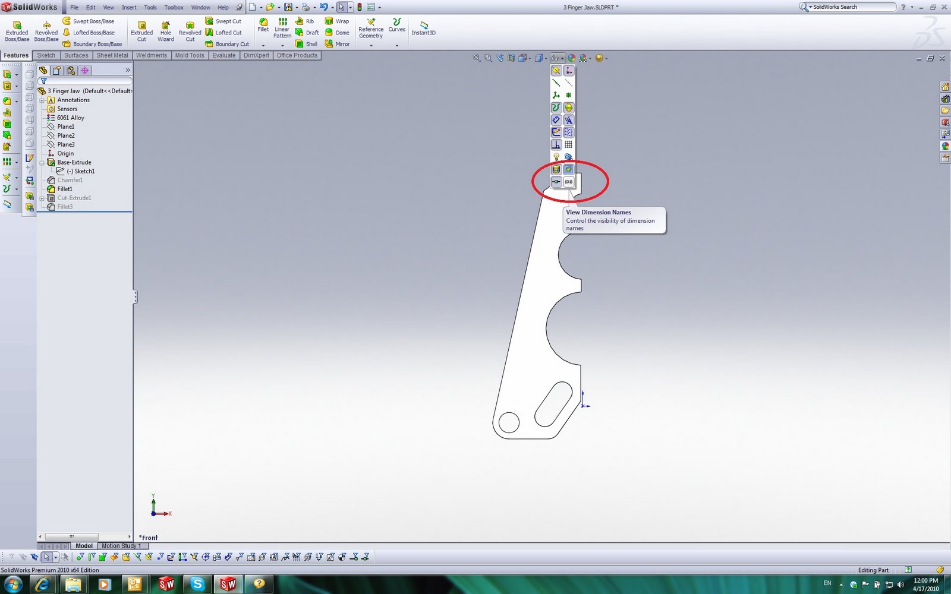Image resolution: width=951 pixels, height=594 pixels.
Task: Toggle View Dimension Names (D1) button
Action: click(569, 182)
